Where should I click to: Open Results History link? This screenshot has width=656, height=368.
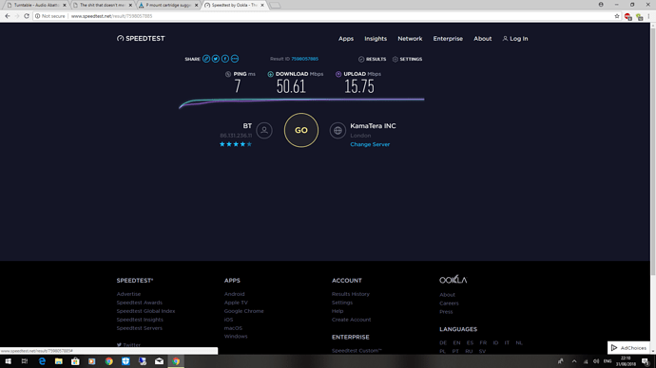tap(351, 294)
